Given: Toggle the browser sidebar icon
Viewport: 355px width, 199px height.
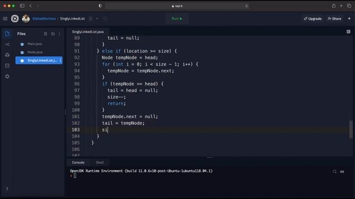Looking at the screenshot, I should [22, 6].
